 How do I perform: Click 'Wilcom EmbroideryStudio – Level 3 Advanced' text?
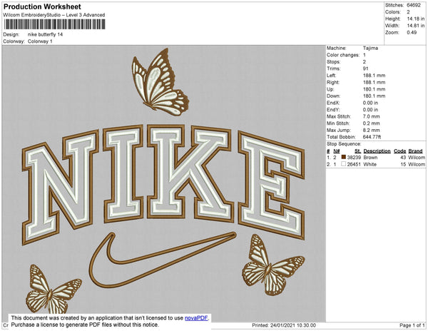pos(54,15)
